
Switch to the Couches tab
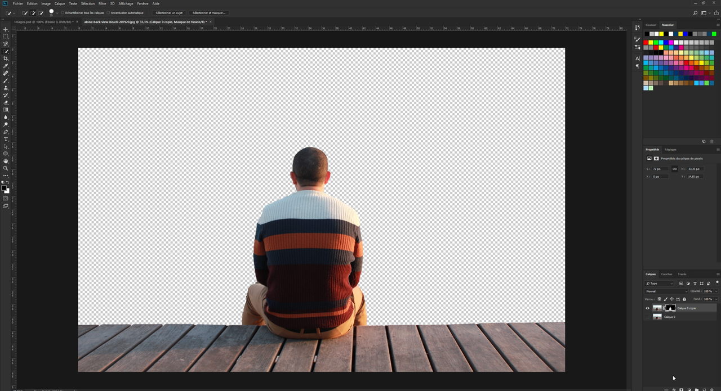click(x=666, y=274)
